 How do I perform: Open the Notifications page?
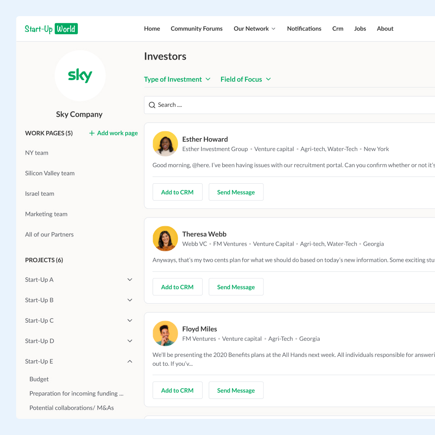pyautogui.click(x=304, y=29)
